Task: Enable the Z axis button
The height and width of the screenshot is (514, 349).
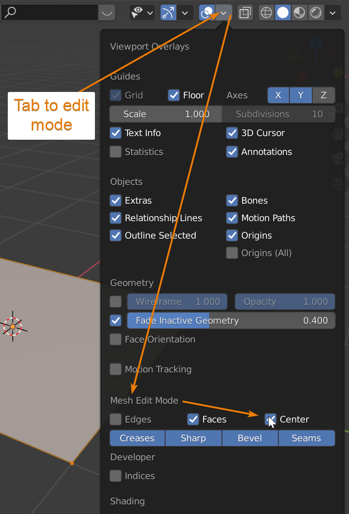Action: coord(323,95)
